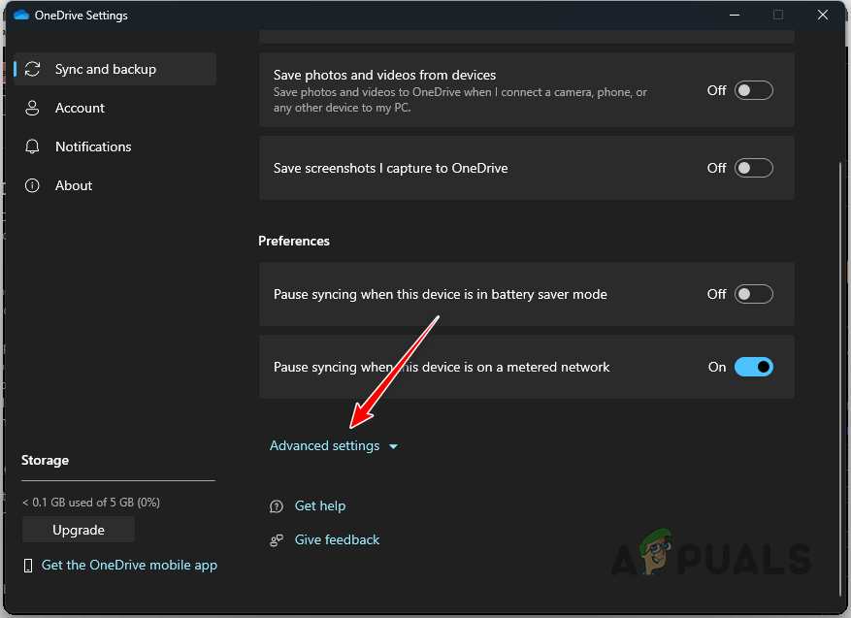Click the Give feedback icon

275,539
